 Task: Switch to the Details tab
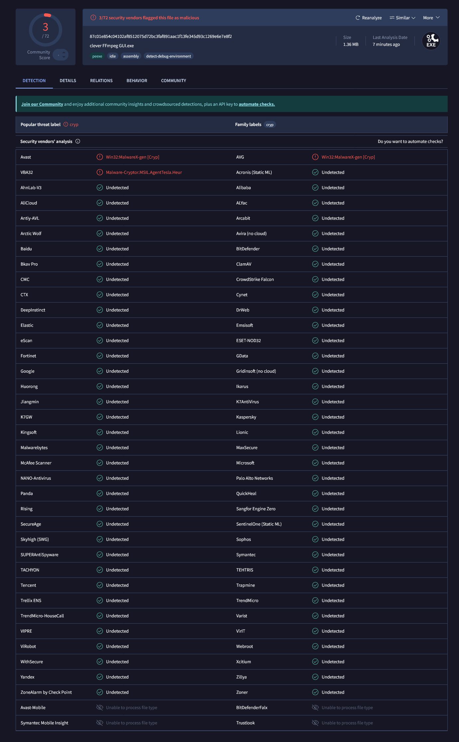(68, 80)
